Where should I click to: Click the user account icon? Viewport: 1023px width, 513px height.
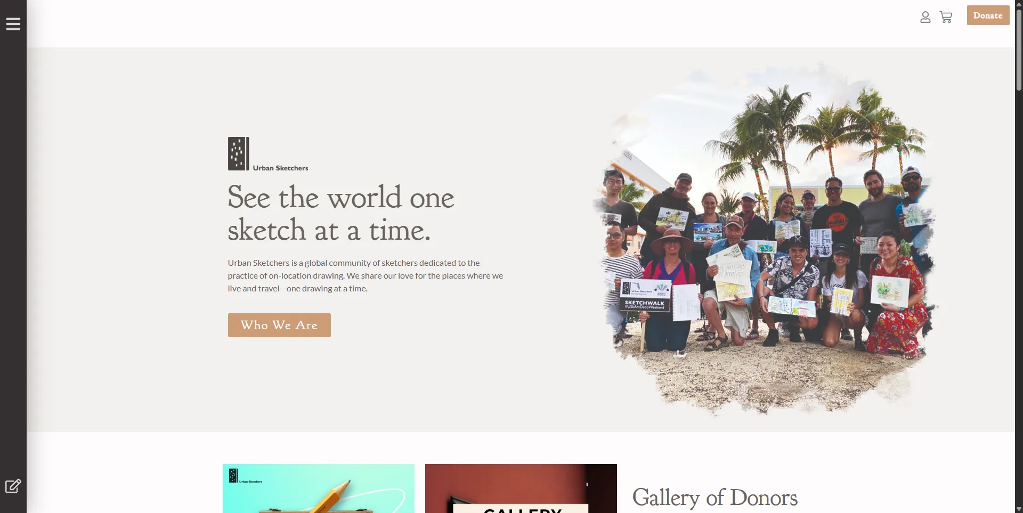[925, 18]
